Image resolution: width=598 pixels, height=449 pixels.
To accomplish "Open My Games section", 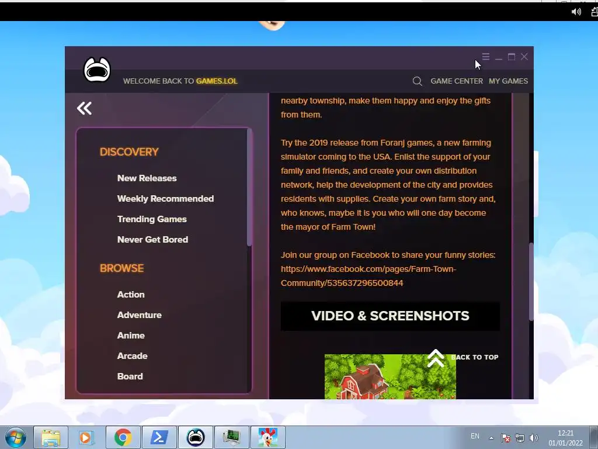I will [x=509, y=81].
